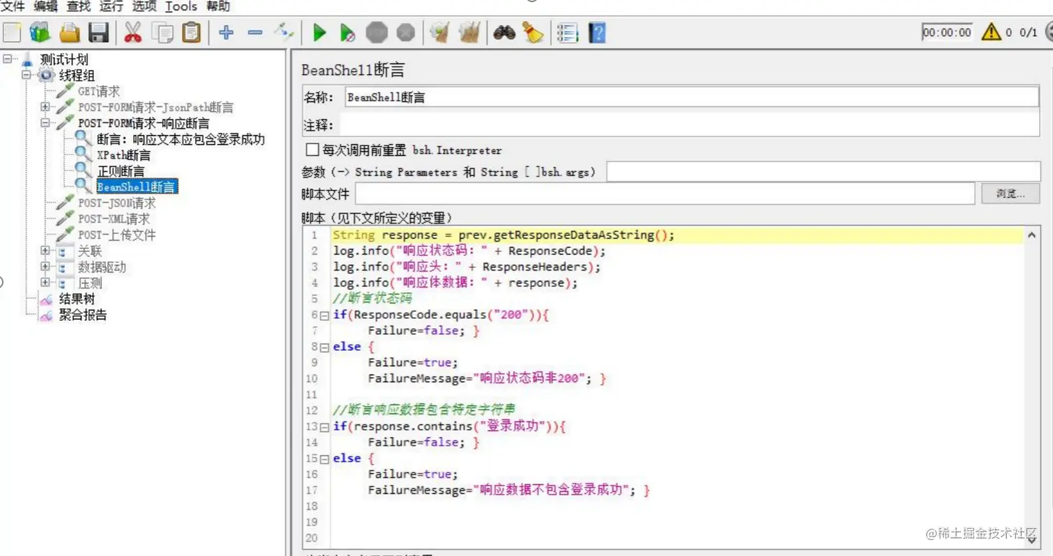Click the script editor scroll up arrow

click(1032, 236)
